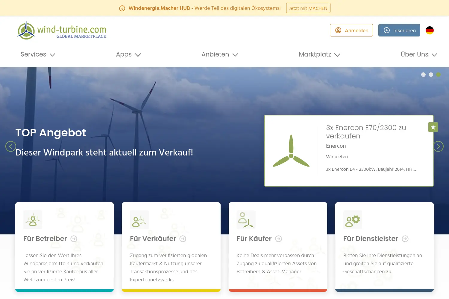Click the Jetzt mit MACHEN button

(x=308, y=8)
